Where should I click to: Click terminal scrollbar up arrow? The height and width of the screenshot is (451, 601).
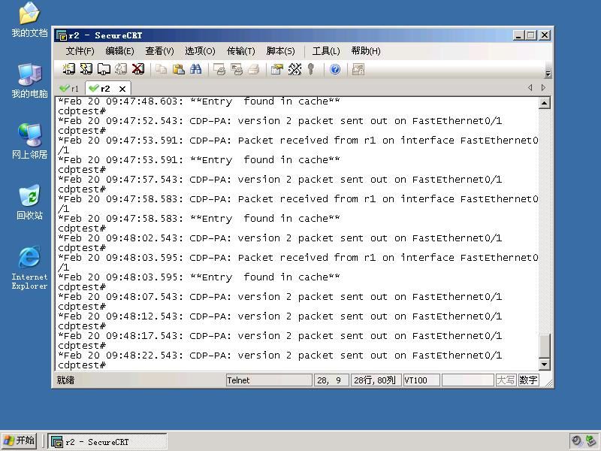544,103
